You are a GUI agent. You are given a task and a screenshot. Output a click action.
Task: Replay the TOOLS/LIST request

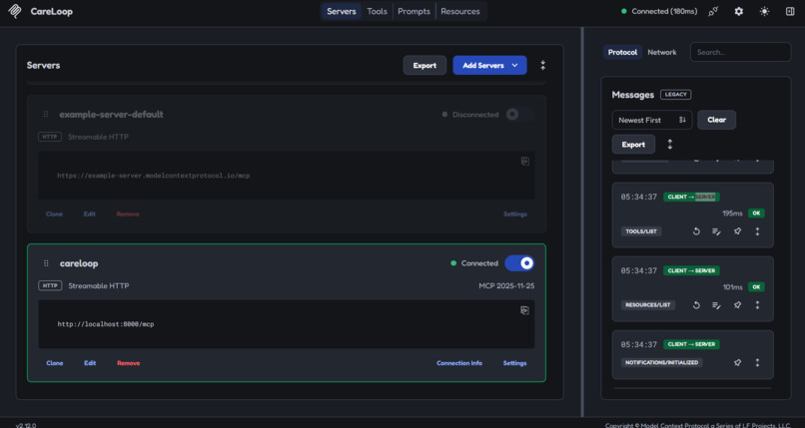pos(696,231)
